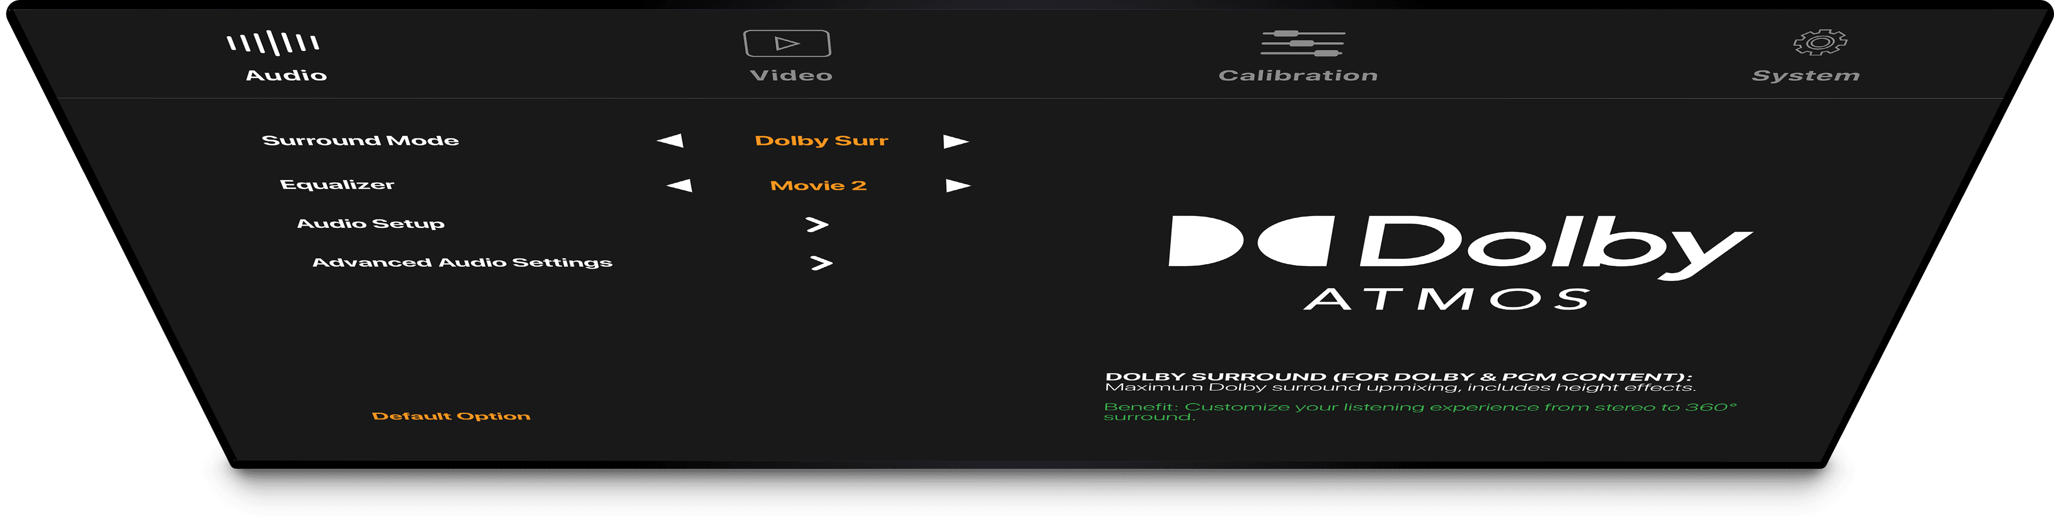Open the Advanced Audio Settings entry
The height and width of the screenshot is (532, 2054).
point(463,263)
